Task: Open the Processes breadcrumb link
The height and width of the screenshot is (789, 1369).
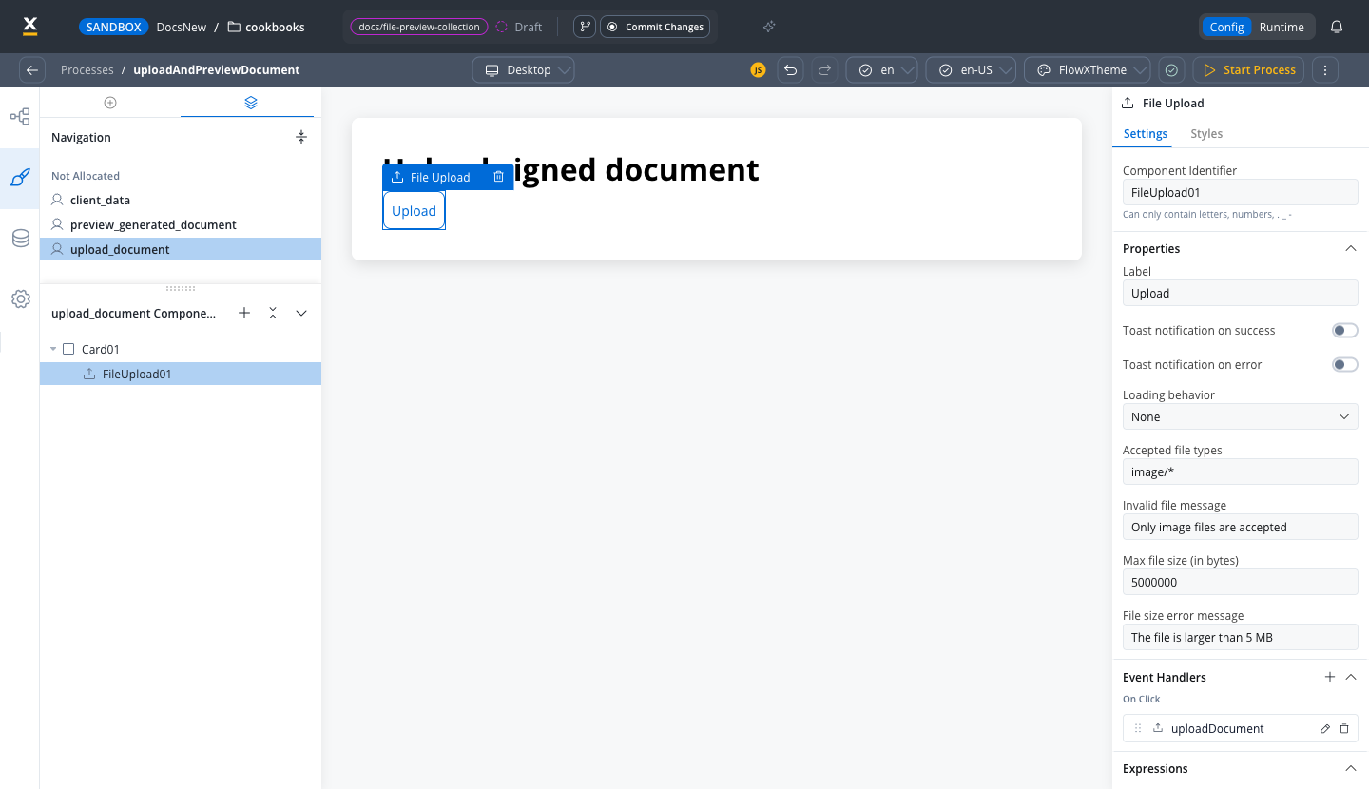Action: (87, 70)
